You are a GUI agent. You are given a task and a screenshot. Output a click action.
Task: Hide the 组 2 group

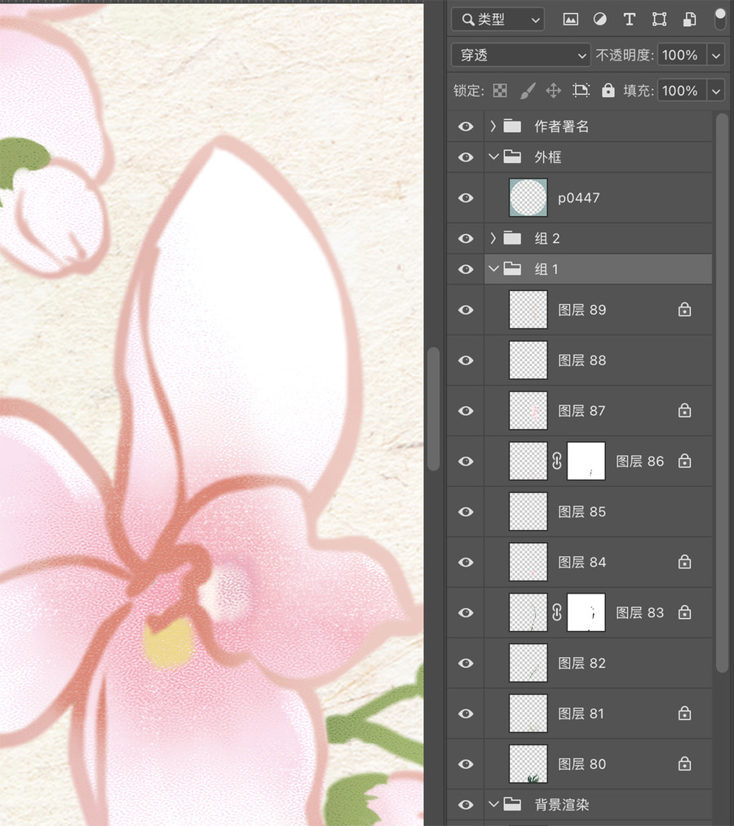click(465, 238)
